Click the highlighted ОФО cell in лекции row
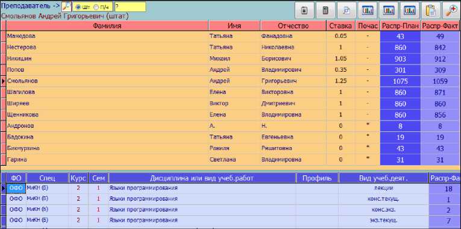 tap(16, 189)
